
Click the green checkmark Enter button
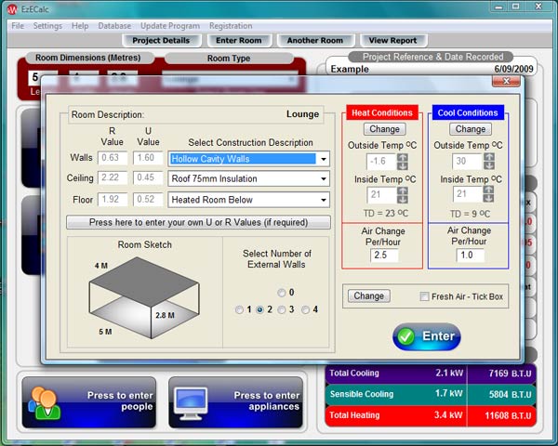tap(426, 336)
